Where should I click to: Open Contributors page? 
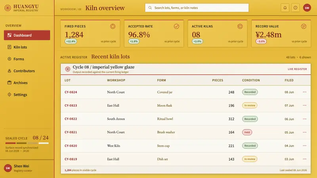pyautogui.click(x=27, y=71)
